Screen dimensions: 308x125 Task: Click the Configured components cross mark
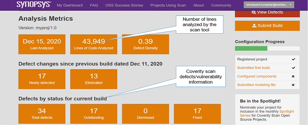293,76
